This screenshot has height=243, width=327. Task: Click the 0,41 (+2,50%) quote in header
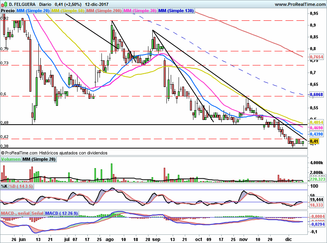click(68, 4)
